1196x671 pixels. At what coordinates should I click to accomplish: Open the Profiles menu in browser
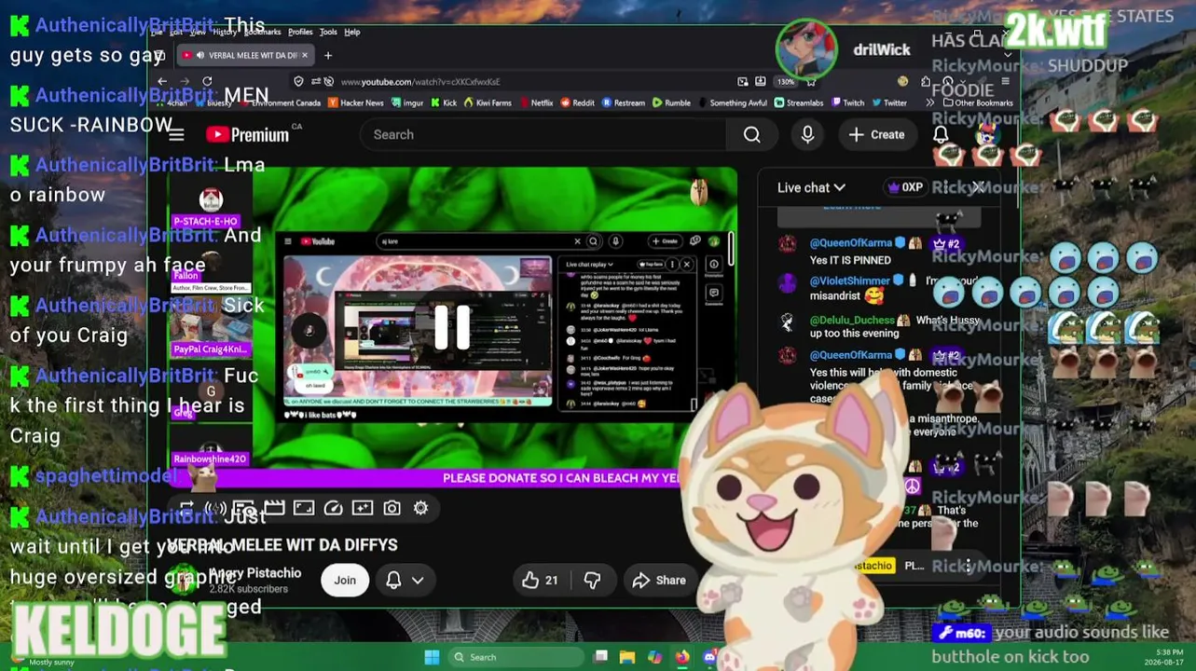click(x=300, y=32)
